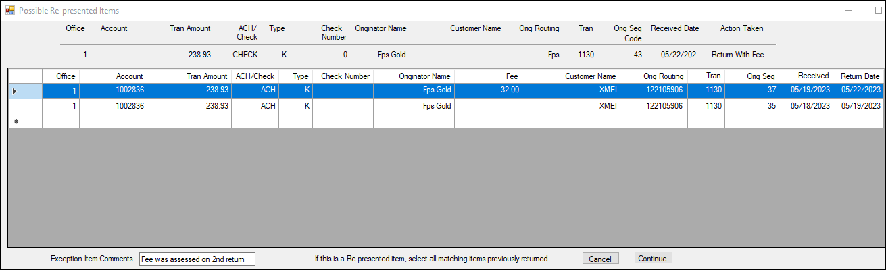Click Account 1002836 in the second row
This screenshot has width=886, height=270.
point(113,106)
